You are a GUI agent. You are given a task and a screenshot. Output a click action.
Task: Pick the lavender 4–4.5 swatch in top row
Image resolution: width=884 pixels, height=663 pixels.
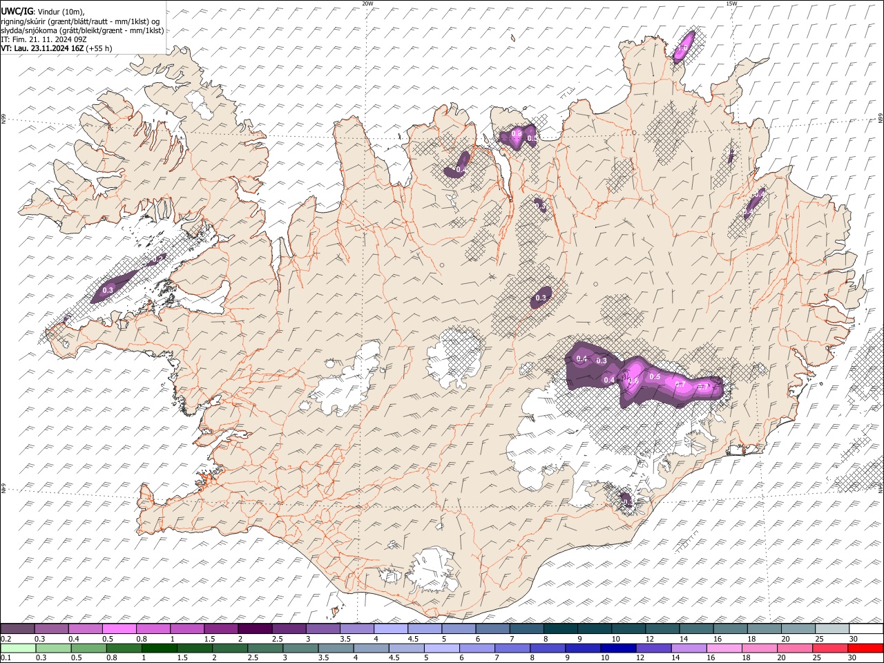[x=391, y=629]
